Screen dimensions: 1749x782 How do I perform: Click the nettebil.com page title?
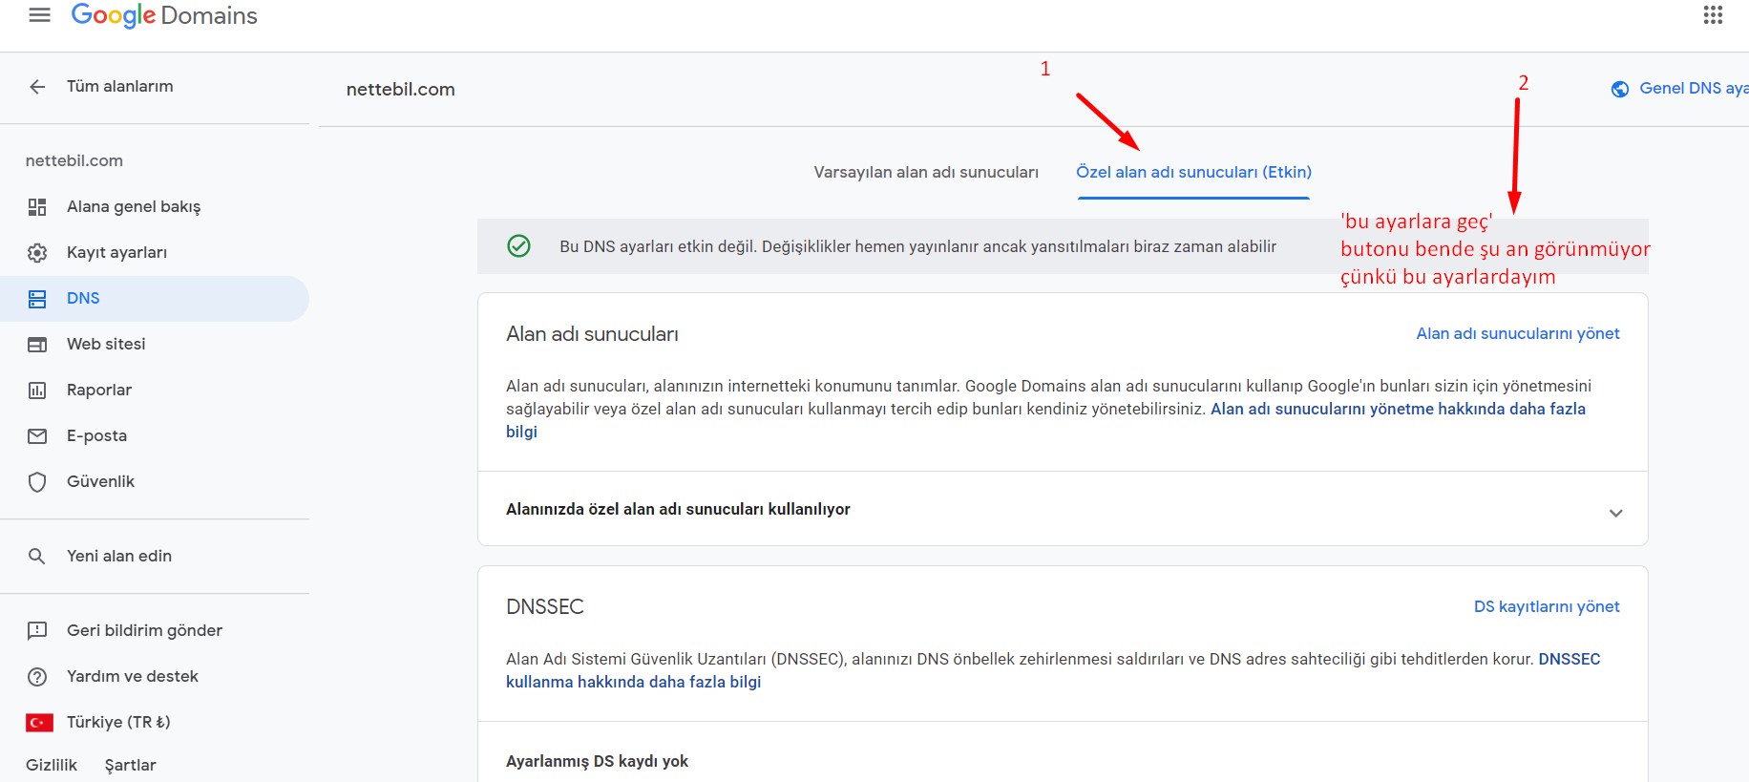[401, 89]
